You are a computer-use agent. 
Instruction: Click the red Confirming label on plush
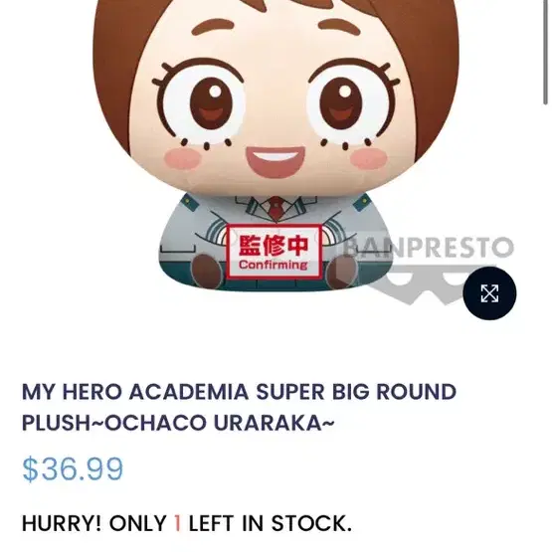point(273,265)
